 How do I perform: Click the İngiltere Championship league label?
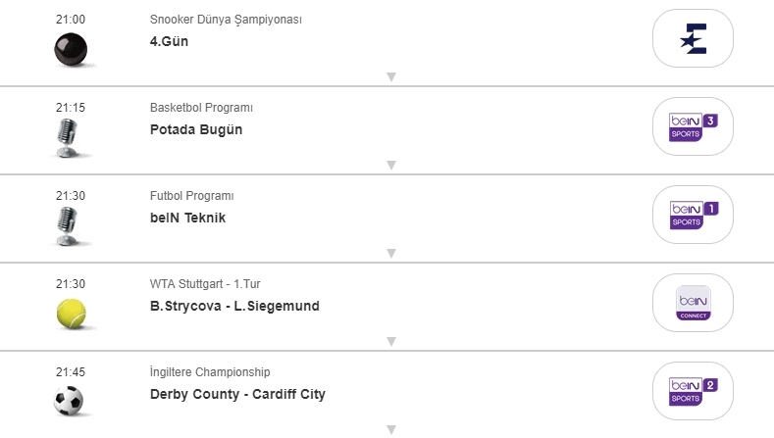[210, 372]
